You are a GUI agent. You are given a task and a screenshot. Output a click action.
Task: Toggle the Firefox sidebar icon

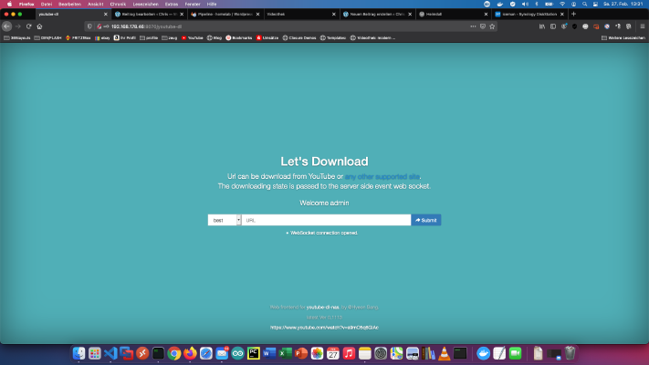553,26
